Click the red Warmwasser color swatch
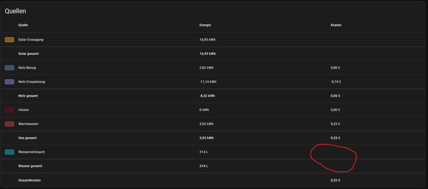 (9, 124)
